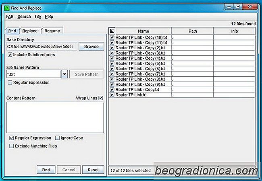Minimize the Find And Replace window
The width and height of the screenshot is (262, 181).
point(229,7)
